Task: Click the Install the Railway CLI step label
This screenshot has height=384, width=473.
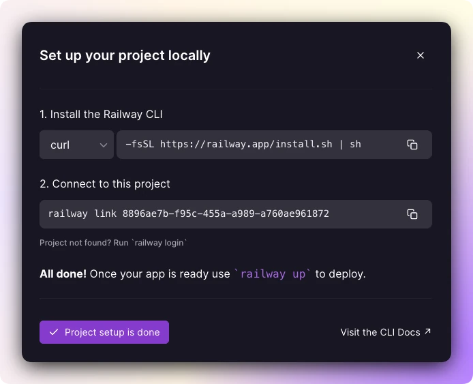Action: click(x=101, y=114)
